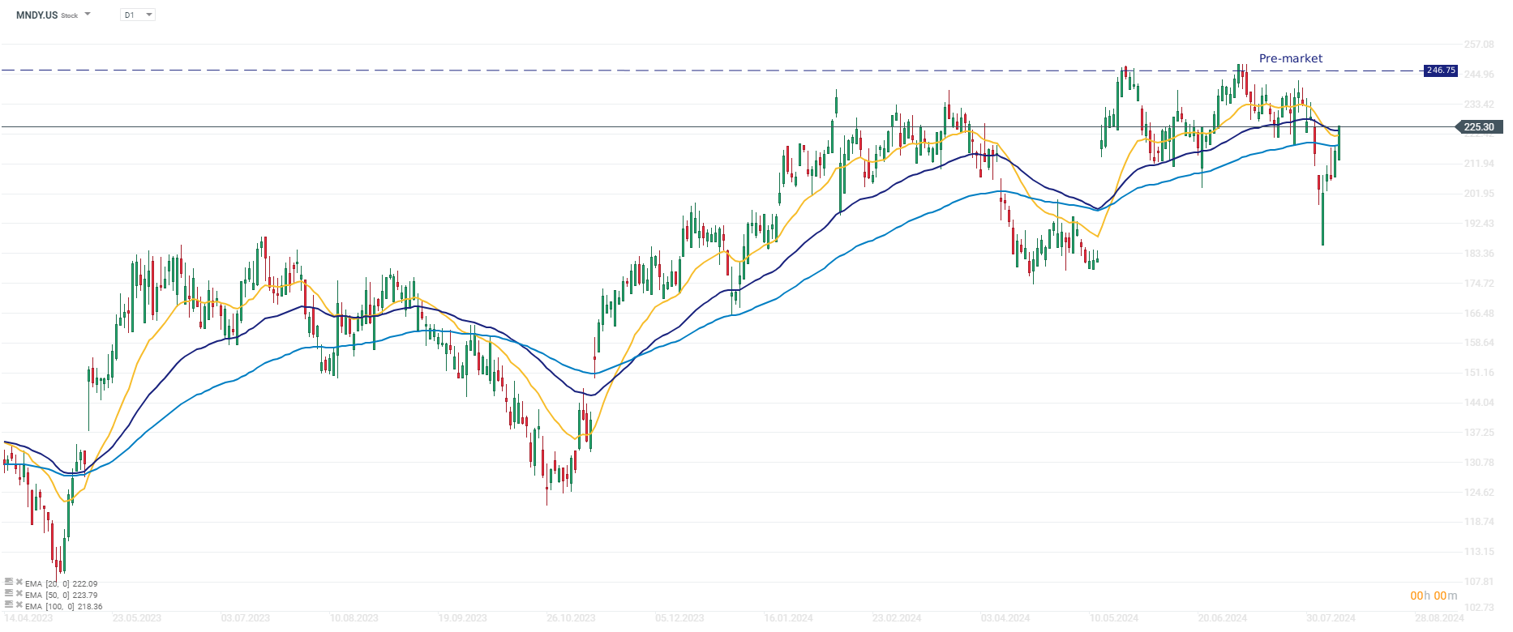Remove the EMA 20 indicator with its X
The height and width of the screenshot is (632, 1513).
tap(19, 582)
